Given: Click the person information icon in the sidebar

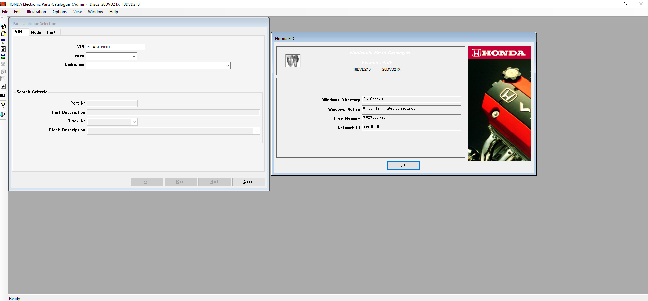Looking at the screenshot, I should click(x=3, y=42).
